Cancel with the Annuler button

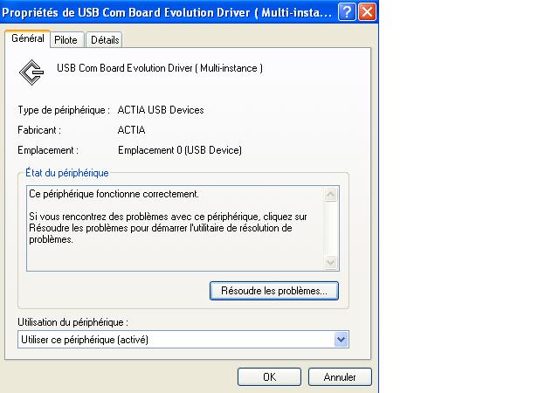click(340, 377)
